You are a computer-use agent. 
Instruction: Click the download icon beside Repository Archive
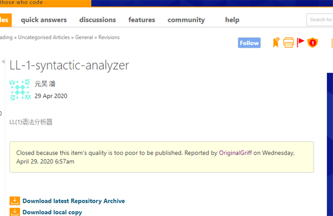(x=14, y=200)
